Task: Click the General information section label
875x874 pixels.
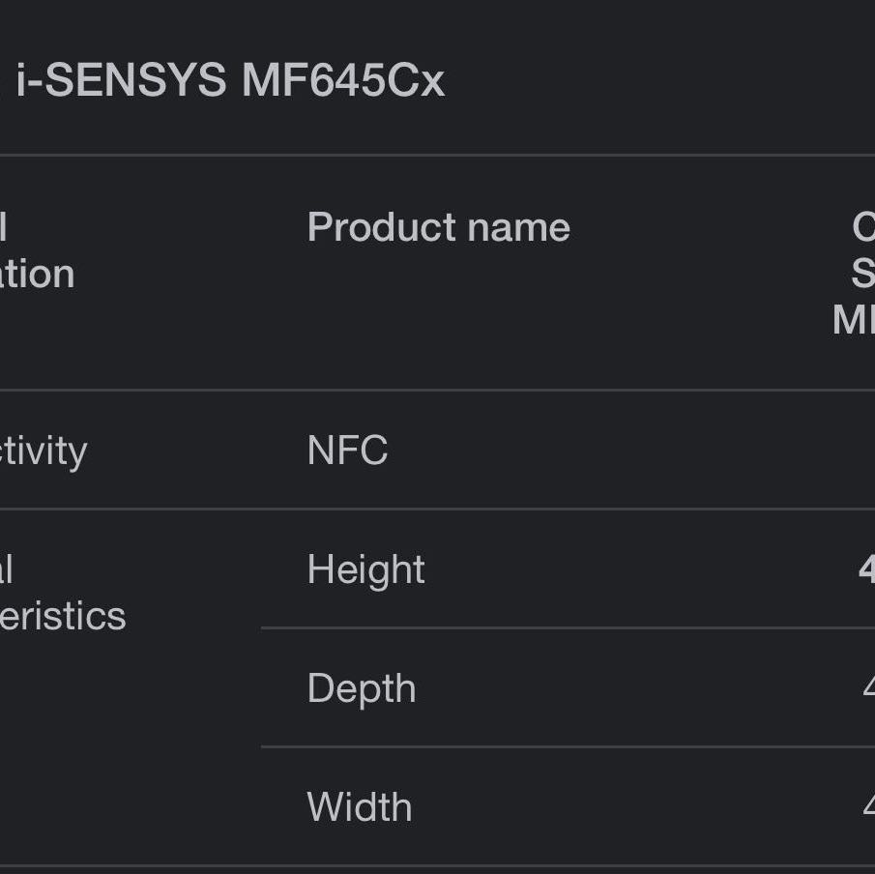Action: click(x=37, y=251)
